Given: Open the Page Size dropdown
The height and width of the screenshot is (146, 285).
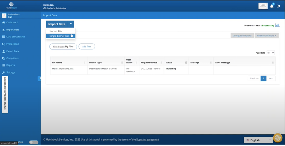Looking at the screenshot, I should click(x=270, y=53).
